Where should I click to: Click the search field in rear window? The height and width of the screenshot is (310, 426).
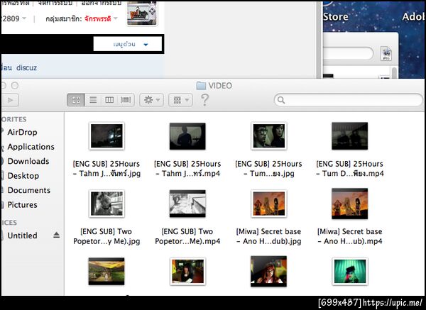coord(349,53)
